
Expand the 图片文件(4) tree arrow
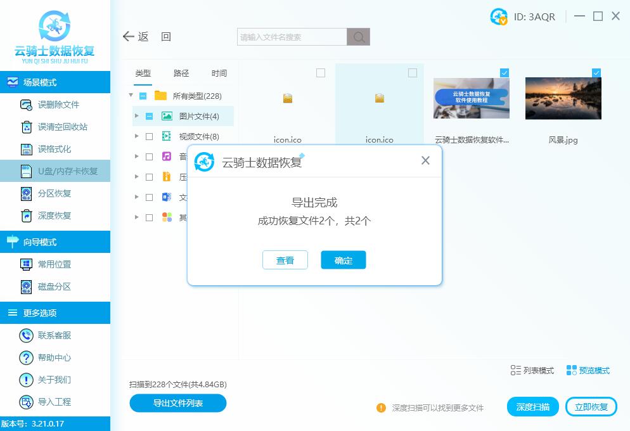(x=137, y=116)
